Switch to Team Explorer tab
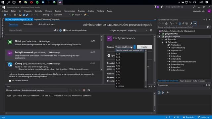212x119 pixels. (x=185, y=81)
